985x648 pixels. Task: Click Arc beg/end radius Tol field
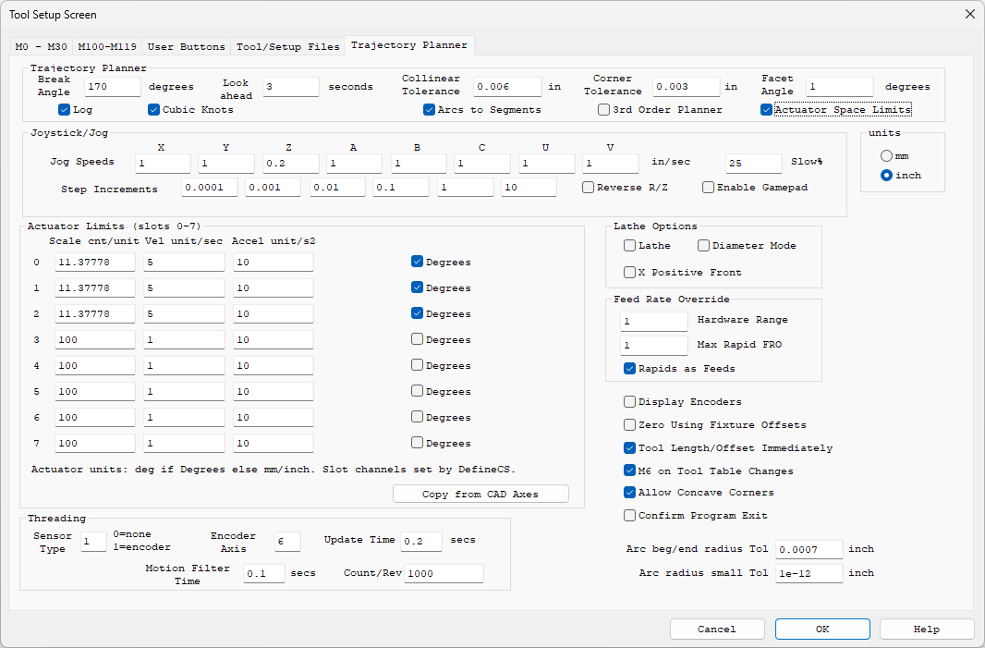pyautogui.click(x=809, y=549)
